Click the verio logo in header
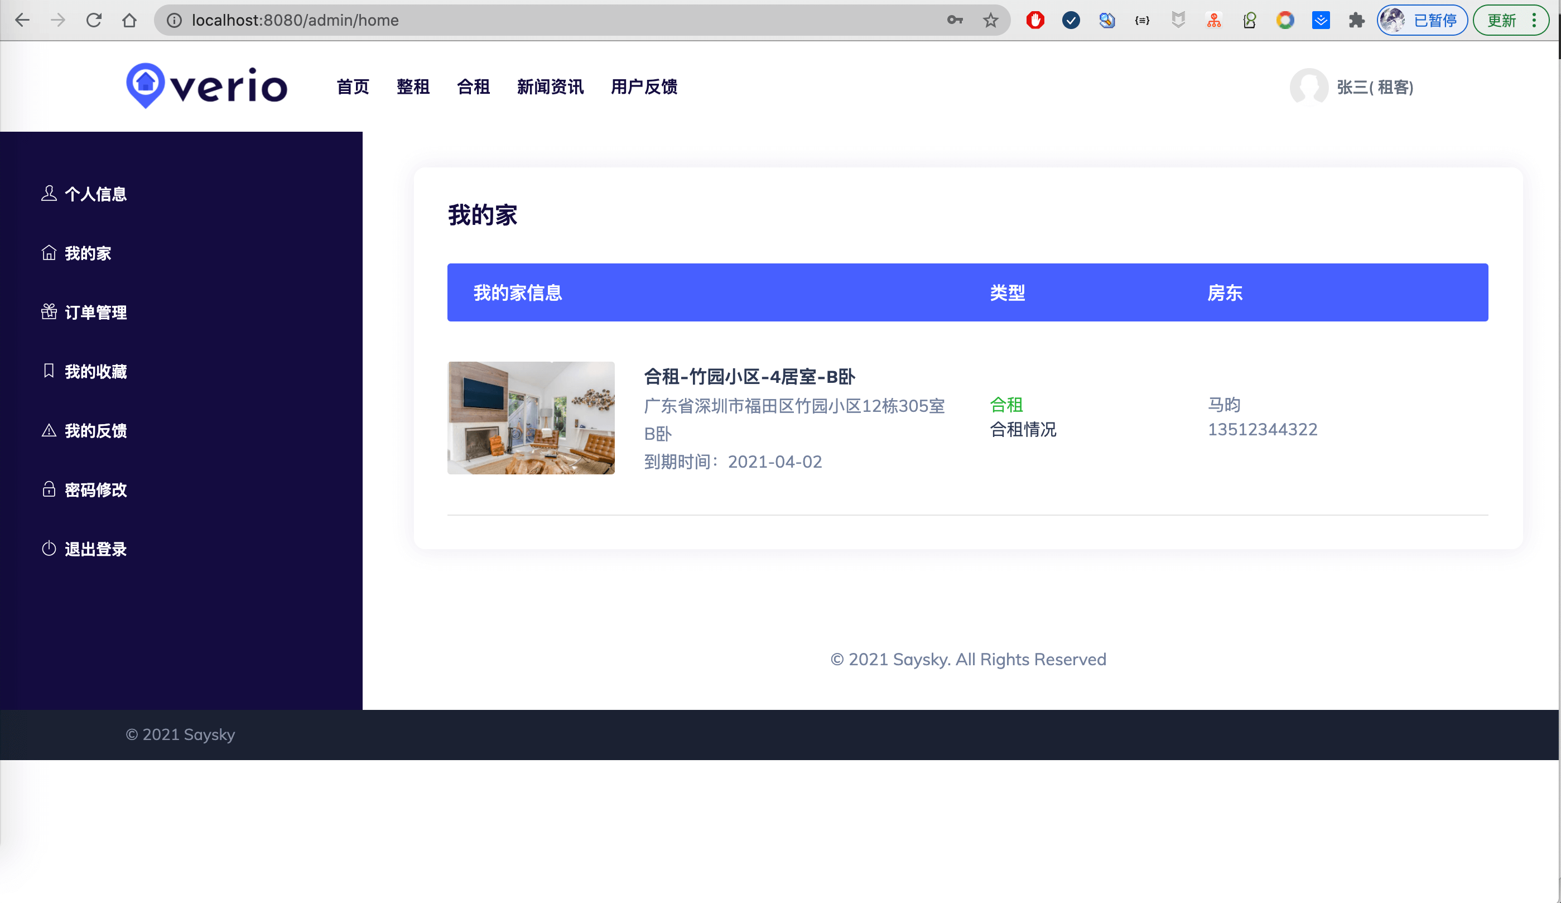This screenshot has width=1561, height=903. (207, 86)
